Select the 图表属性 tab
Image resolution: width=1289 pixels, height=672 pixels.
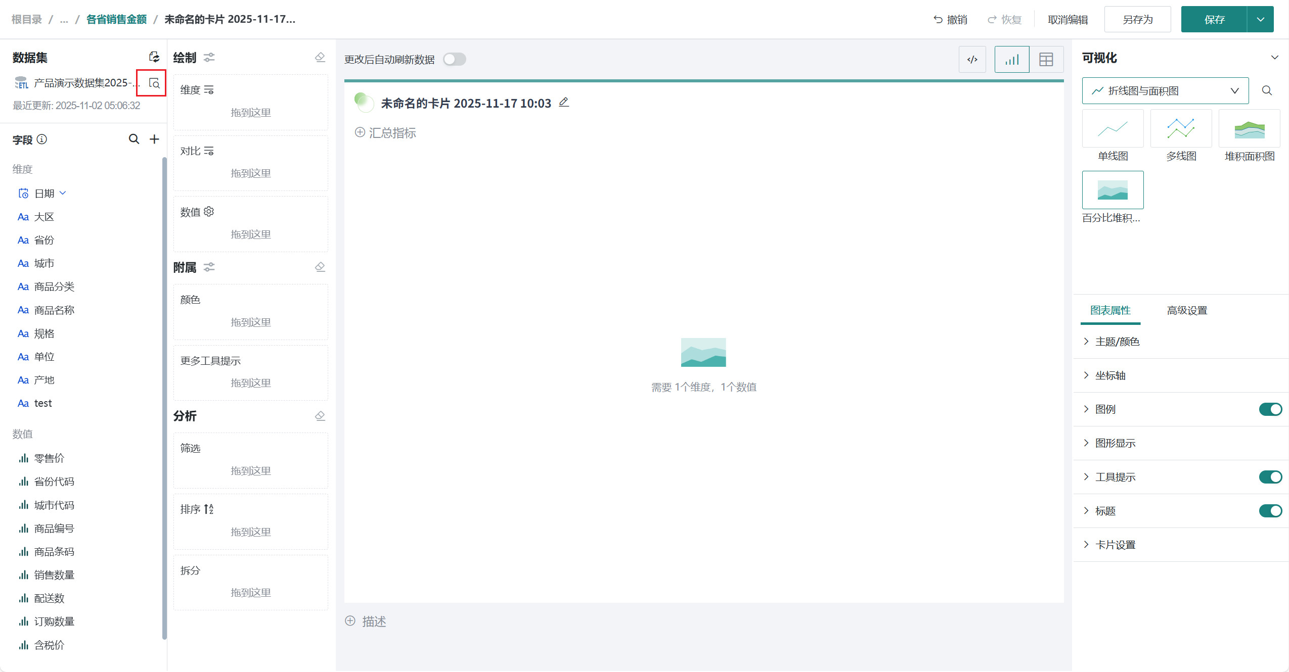1110,310
